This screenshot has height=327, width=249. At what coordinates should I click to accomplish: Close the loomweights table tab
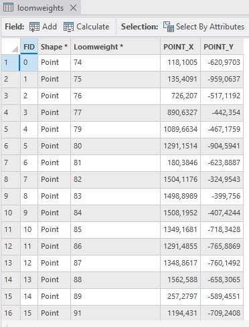click(x=73, y=8)
